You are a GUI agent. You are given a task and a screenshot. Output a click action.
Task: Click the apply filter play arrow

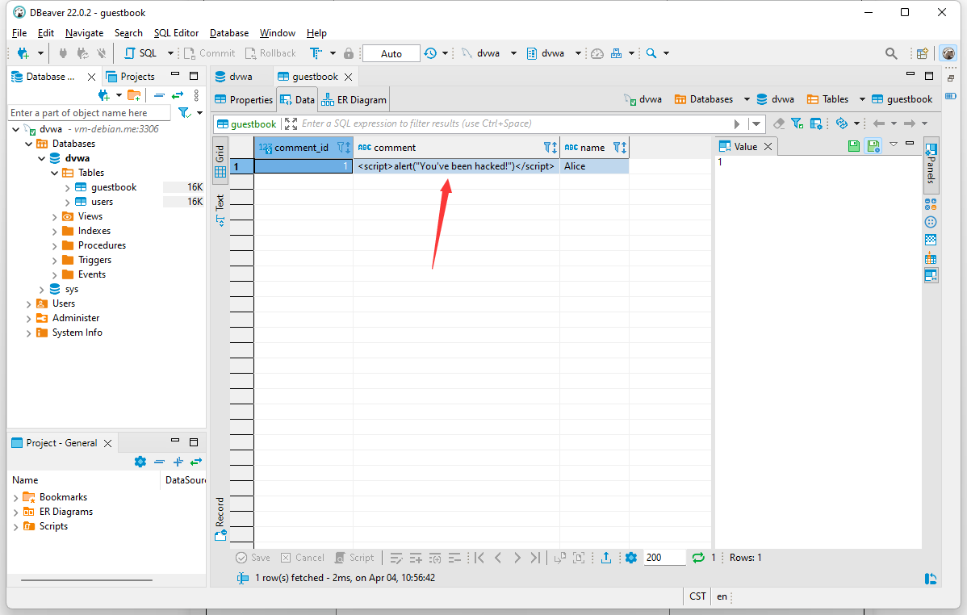pyautogui.click(x=737, y=124)
